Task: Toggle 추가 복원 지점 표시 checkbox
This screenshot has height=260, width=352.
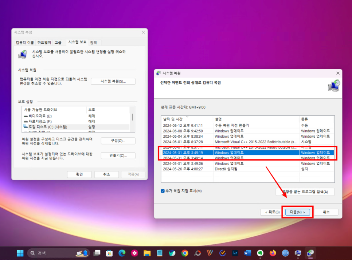Action: [163, 191]
